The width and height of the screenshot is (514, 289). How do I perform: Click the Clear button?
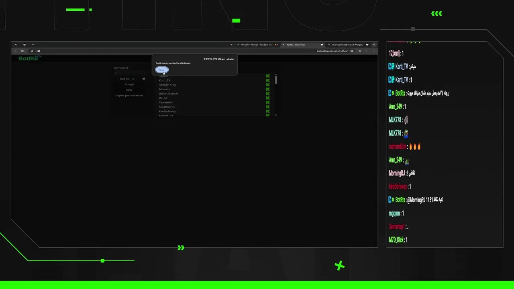click(x=129, y=90)
